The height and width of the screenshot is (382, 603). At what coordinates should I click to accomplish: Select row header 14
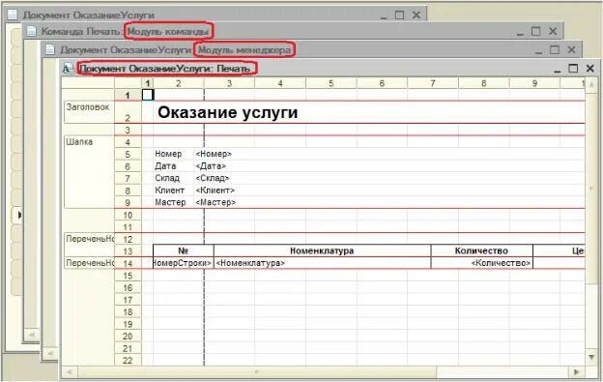[x=129, y=263]
